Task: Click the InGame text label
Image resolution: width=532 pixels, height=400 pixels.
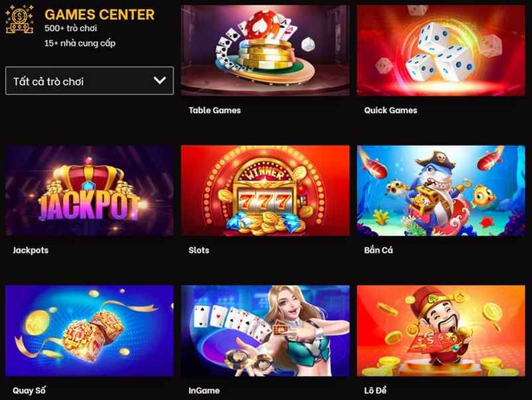Action: 204,391
